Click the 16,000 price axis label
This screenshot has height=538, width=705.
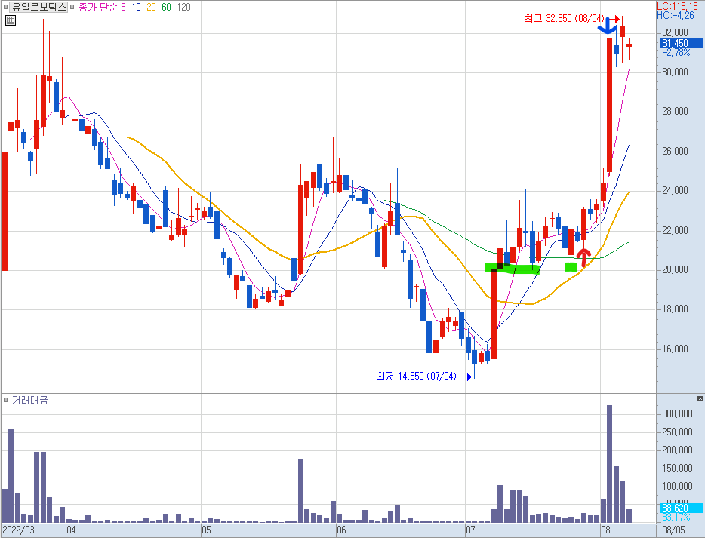pos(675,349)
